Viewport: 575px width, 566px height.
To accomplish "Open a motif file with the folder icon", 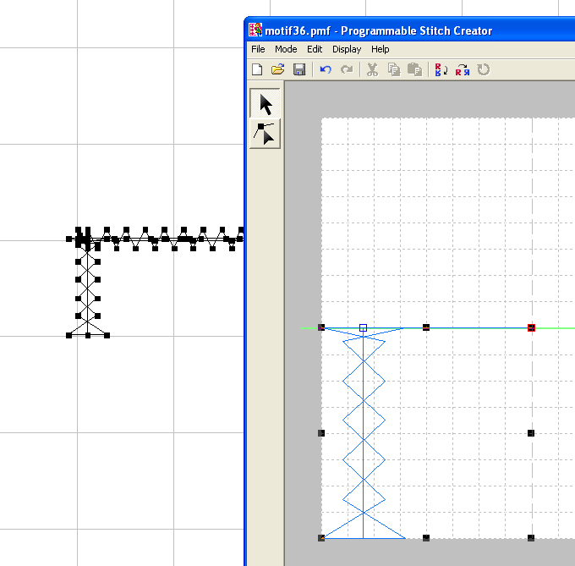I will click(277, 70).
